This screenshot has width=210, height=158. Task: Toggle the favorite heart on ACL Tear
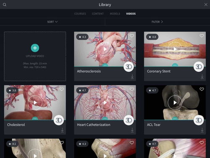click(x=202, y=89)
